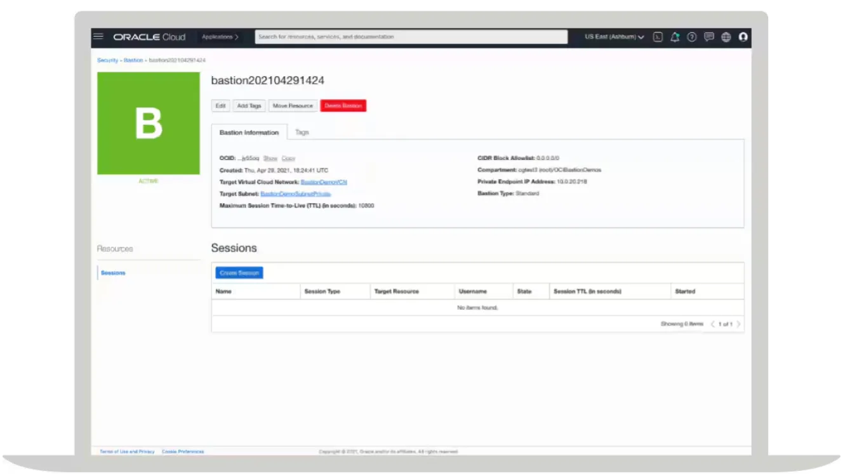Click the 'Showing 0 Items' text
This screenshot has height=474, width=843.
coord(682,324)
